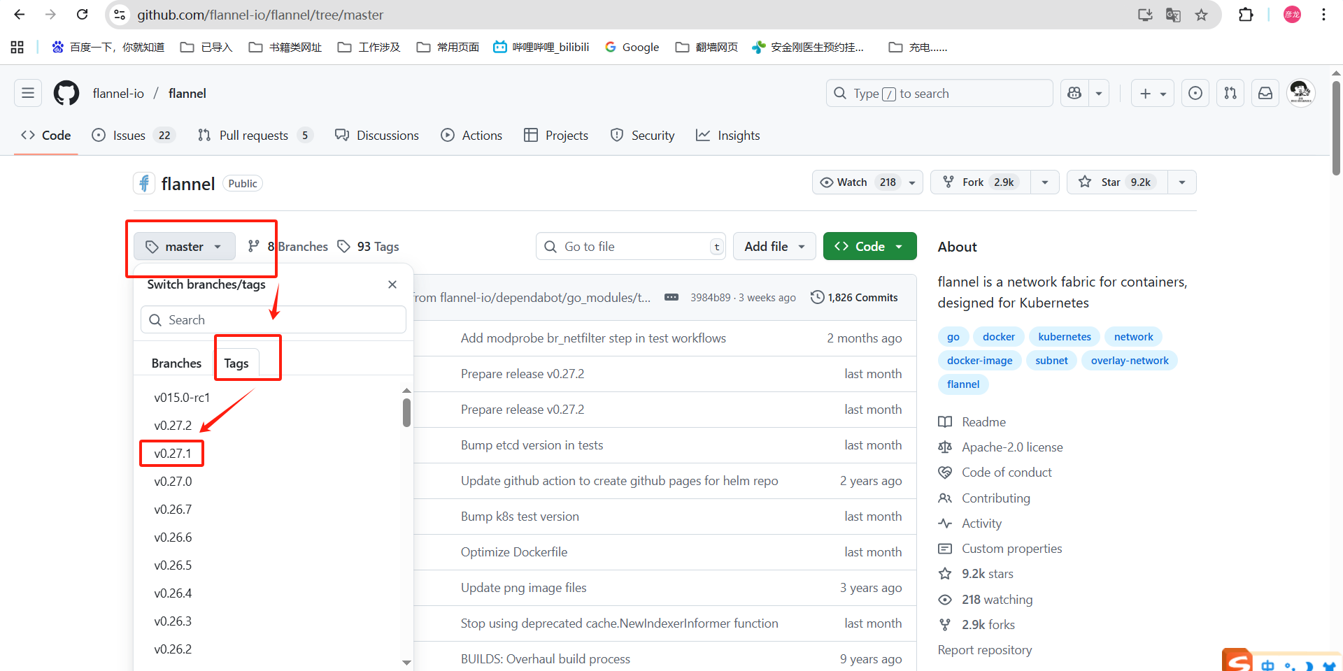Close the Switch branches/tags popup

coord(392,284)
